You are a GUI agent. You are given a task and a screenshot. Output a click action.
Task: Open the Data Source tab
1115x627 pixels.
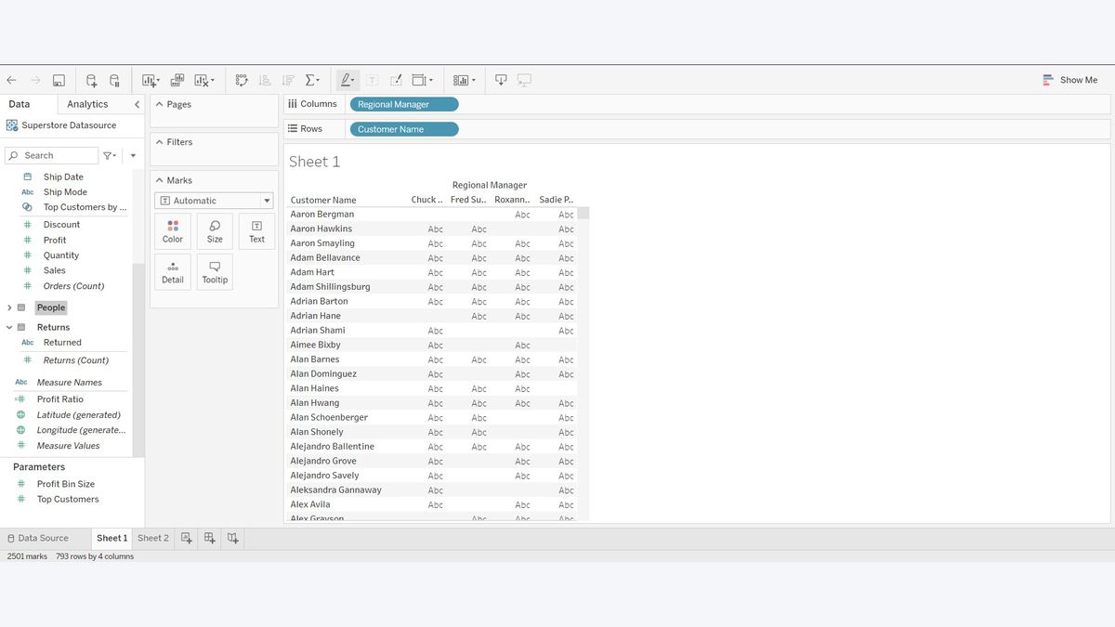42,538
